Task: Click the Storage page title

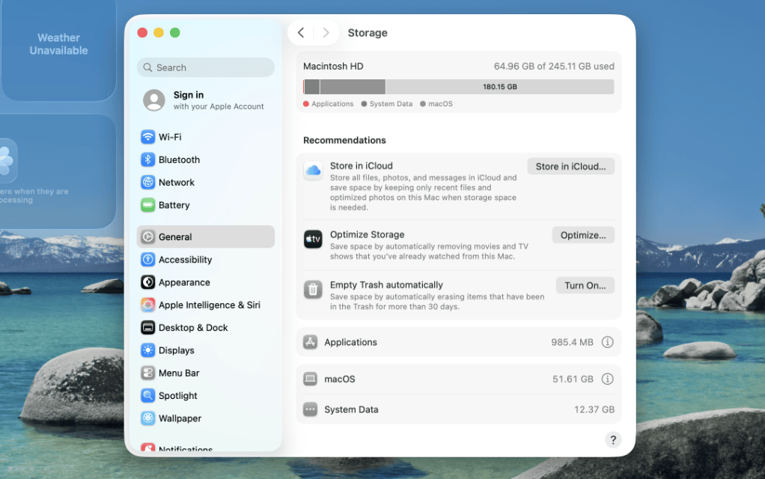Action: 368,33
